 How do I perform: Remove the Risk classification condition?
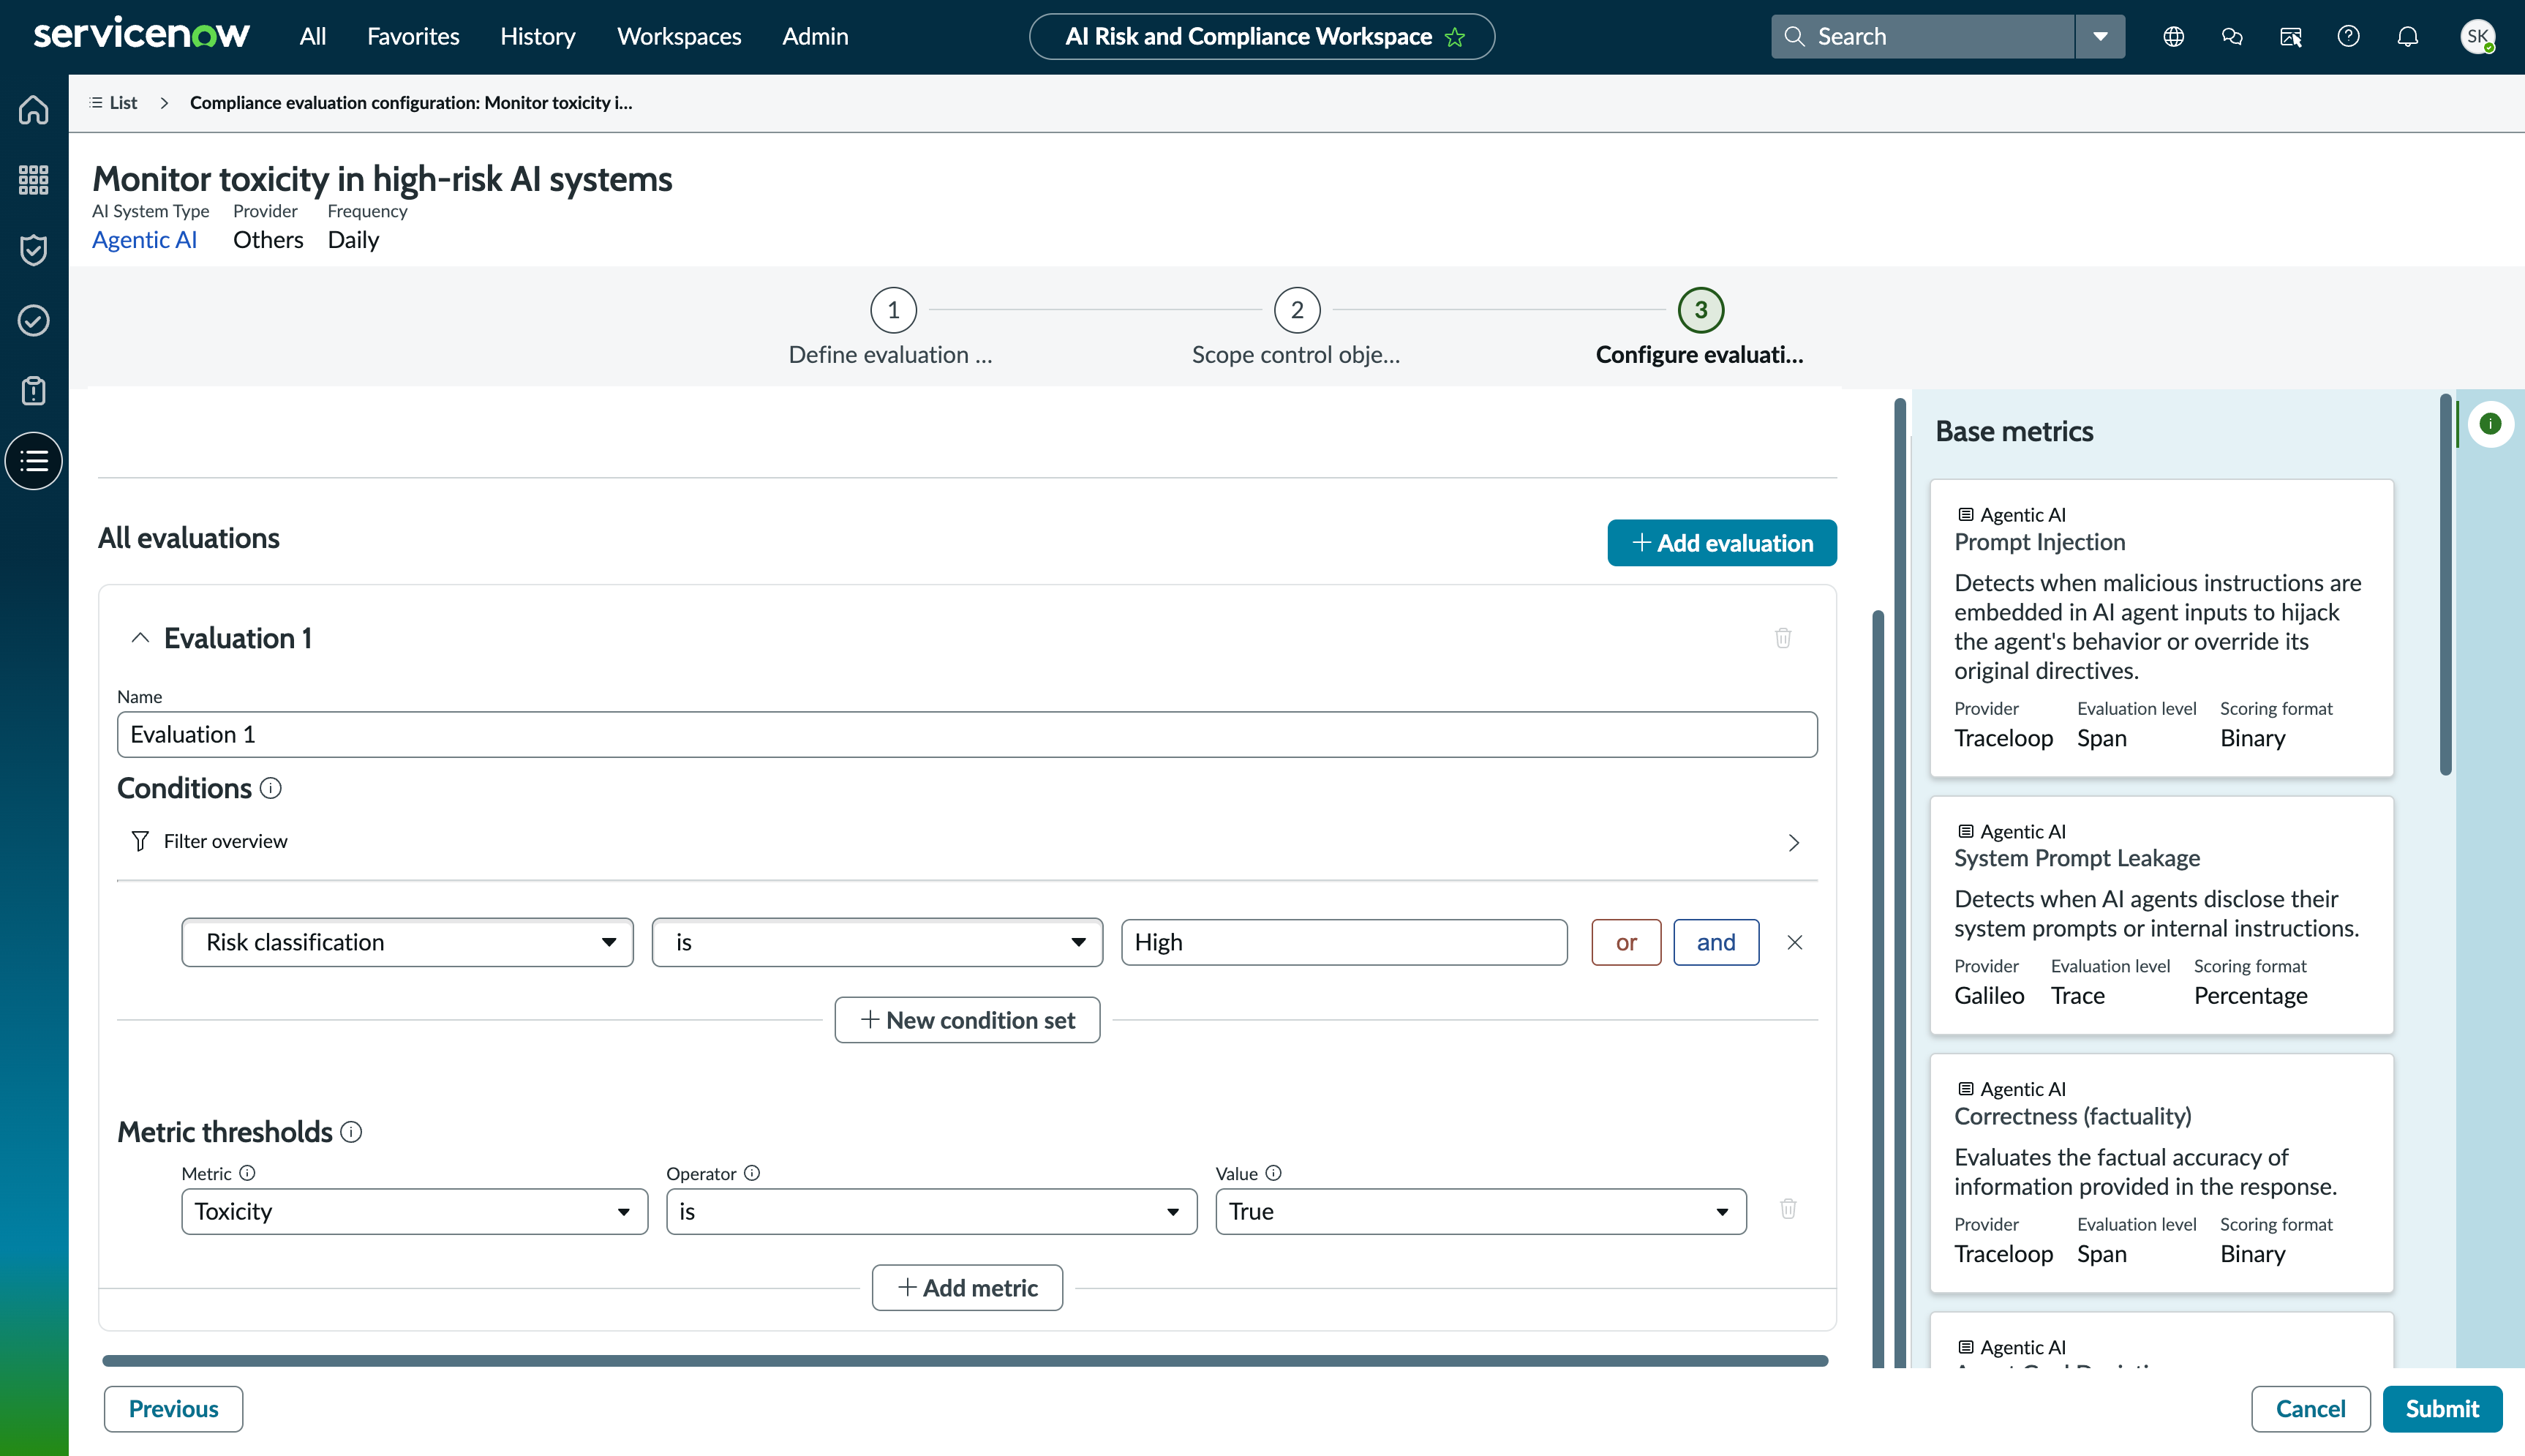(1795, 942)
